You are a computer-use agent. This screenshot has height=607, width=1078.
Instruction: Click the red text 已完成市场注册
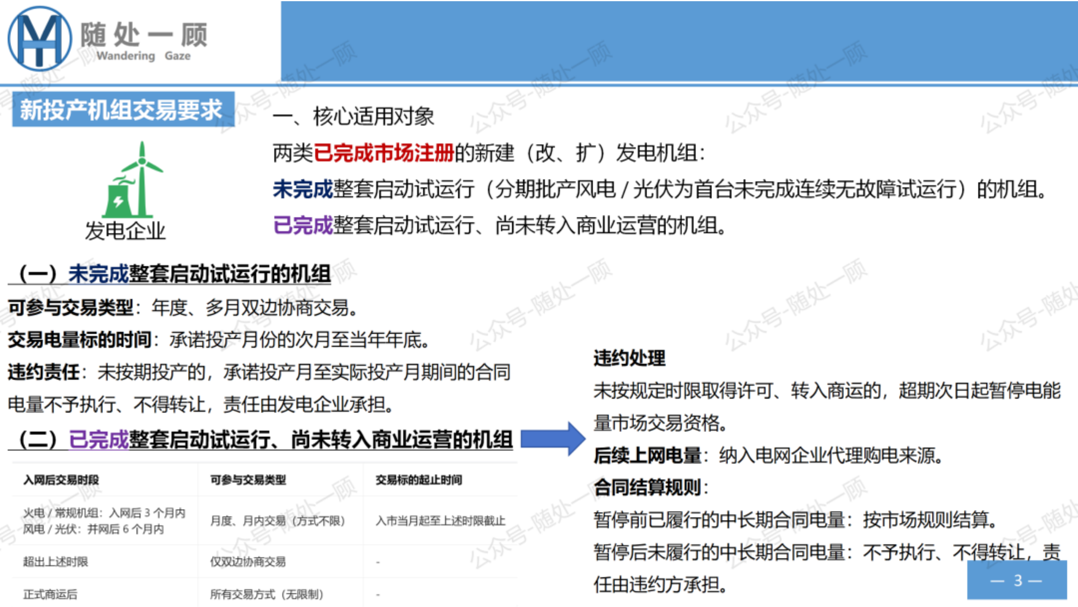tap(384, 153)
